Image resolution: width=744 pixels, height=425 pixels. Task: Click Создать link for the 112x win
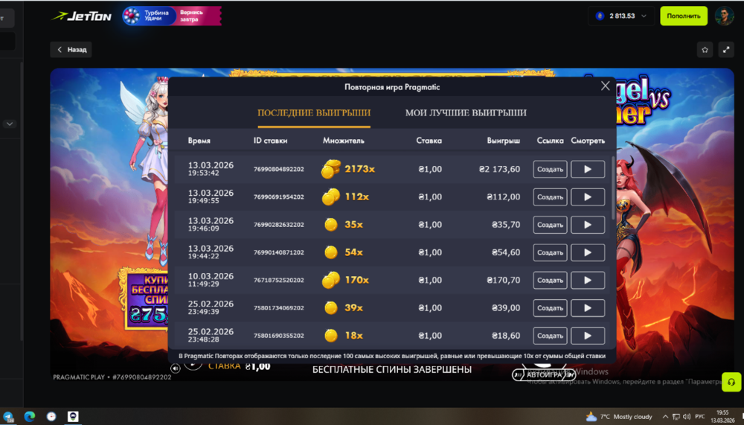point(550,197)
